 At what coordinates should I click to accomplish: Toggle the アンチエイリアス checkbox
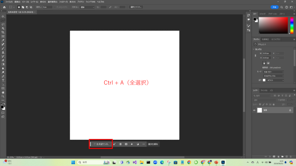pos(55,7)
